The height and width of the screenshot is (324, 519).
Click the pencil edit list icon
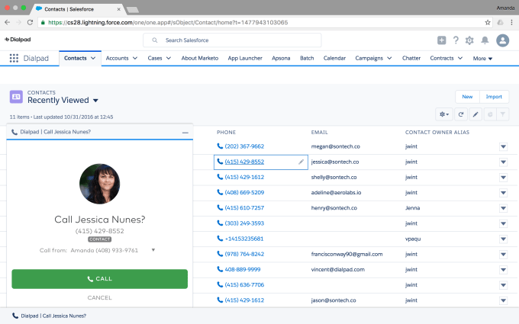pos(475,114)
